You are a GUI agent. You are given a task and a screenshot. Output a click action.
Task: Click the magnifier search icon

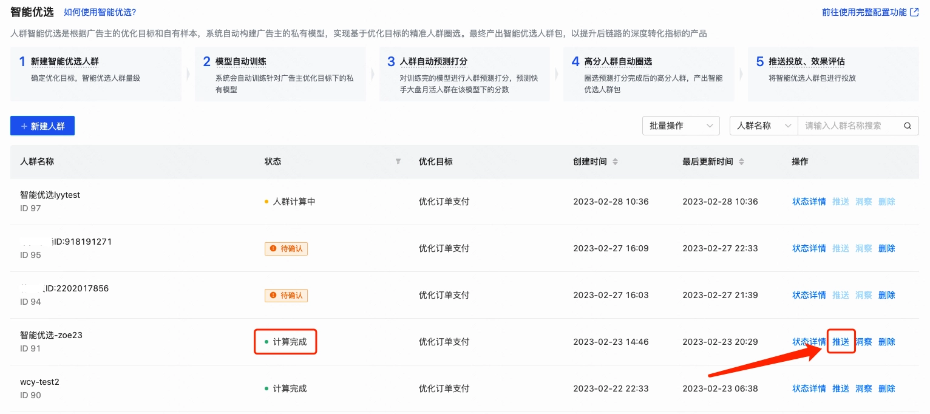pyautogui.click(x=907, y=126)
